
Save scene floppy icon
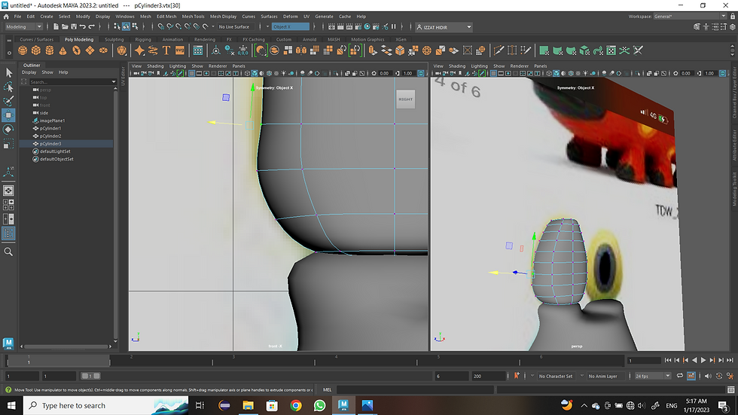tap(74, 27)
